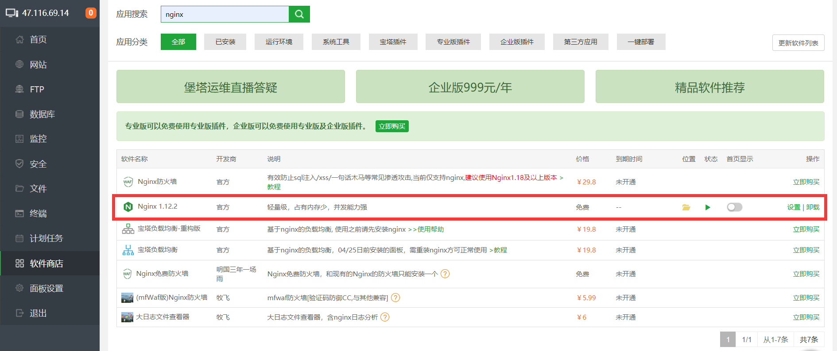Click 立即购买 for 宝塔负载均衡-重构版

pos(806,229)
